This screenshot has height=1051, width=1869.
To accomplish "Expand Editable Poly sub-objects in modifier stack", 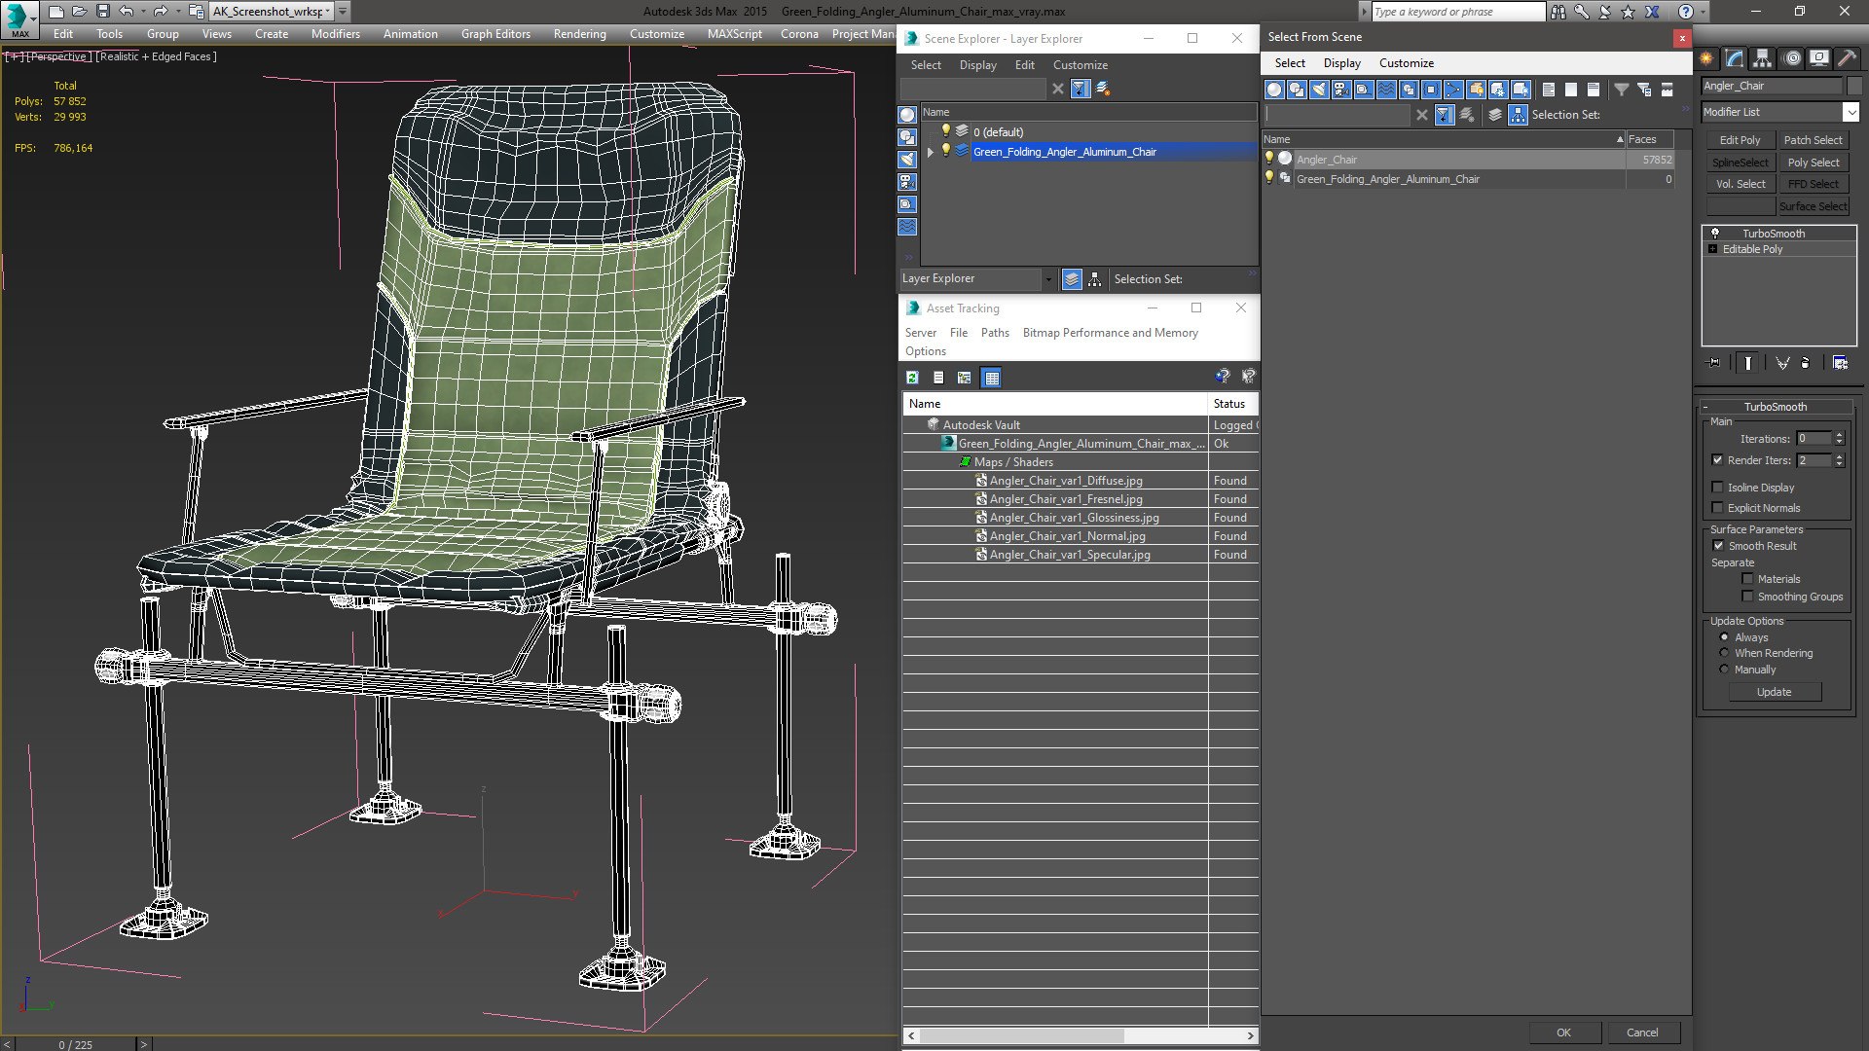I will pyautogui.click(x=1713, y=249).
